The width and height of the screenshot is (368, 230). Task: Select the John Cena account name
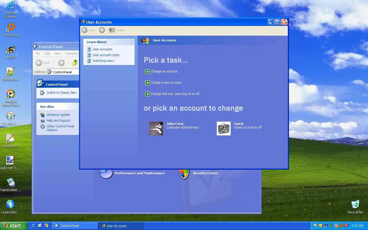[x=175, y=124]
